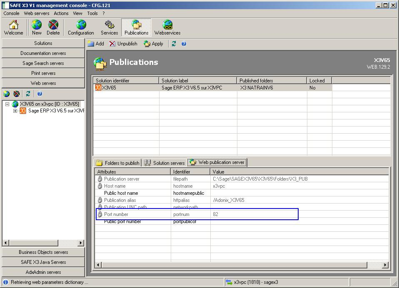Viewport: 399px width, 288px height.
Task: Click sidebar refresh arrows icon
Action: [28, 94]
